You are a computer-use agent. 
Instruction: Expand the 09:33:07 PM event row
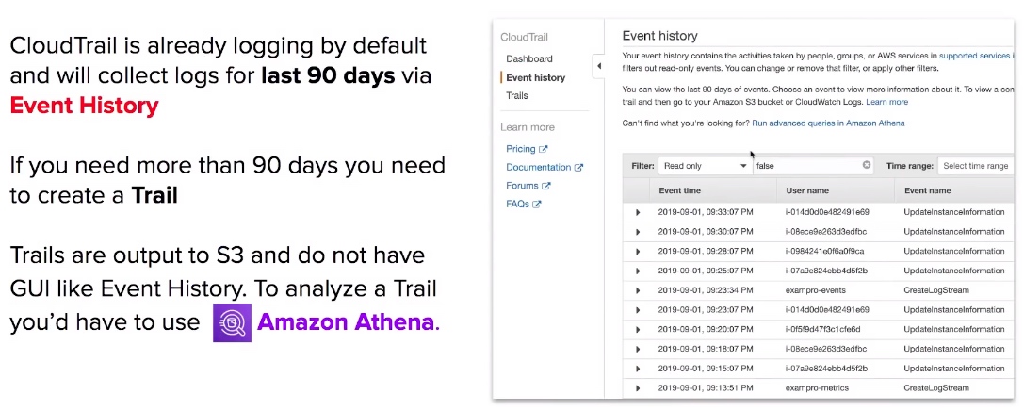[x=638, y=212]
